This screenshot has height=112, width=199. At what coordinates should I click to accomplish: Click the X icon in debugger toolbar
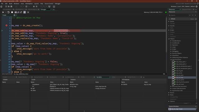click(28, 12)
